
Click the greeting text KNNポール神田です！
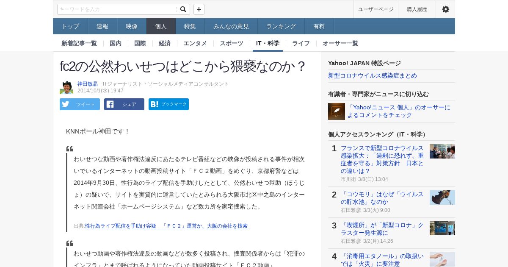(98, 131)
